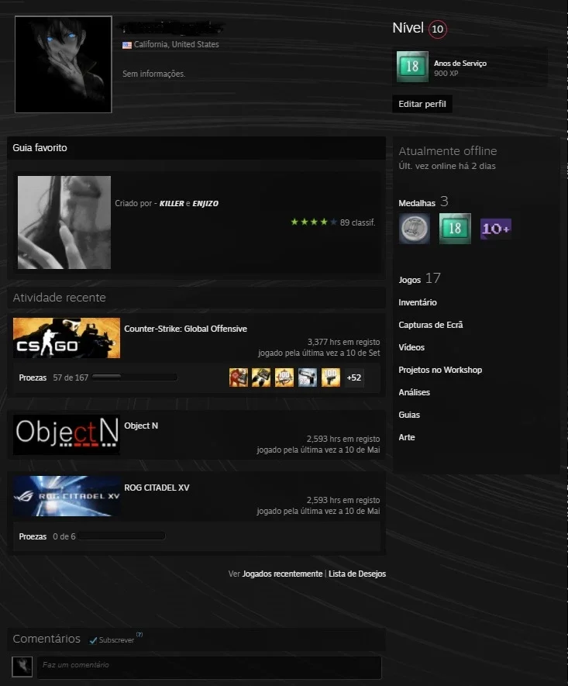Open the first CS:GO achievement icon
Viewport: 568px width, 686px height.
tap(239, 377)
